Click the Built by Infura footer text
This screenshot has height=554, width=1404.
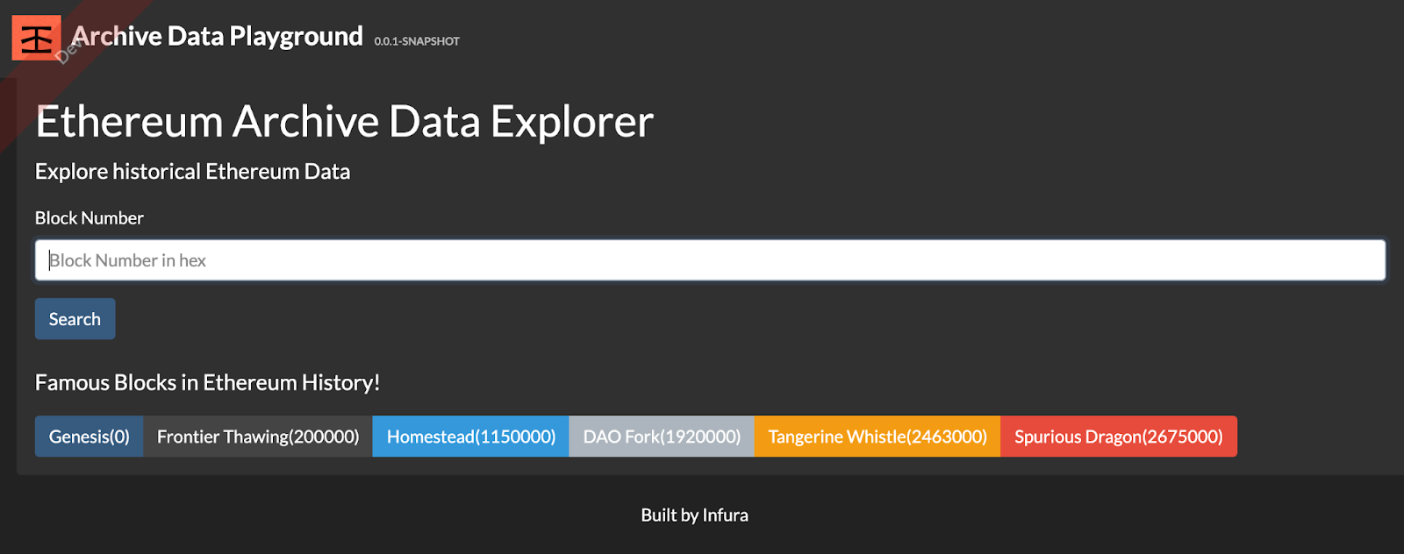(x=694, y=515)
